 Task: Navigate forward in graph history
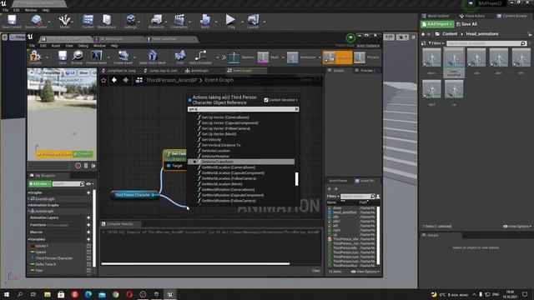pos(126,80)
